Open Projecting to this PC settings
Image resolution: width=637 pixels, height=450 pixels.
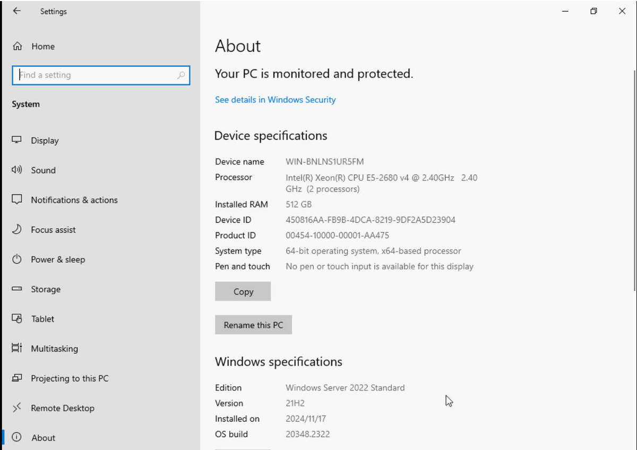[x=70, y=378]
